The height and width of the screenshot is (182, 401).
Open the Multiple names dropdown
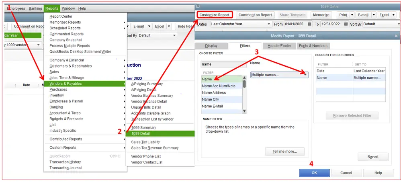coord(305,75)
